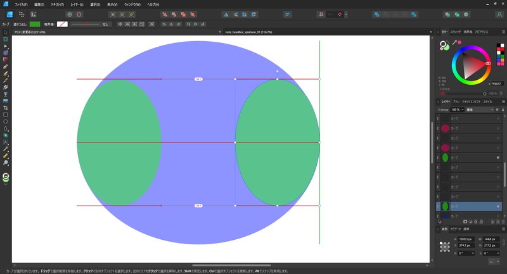507x274 pixels.
Task: Open the レイヤー(L) menu
Action: (77, 4)
